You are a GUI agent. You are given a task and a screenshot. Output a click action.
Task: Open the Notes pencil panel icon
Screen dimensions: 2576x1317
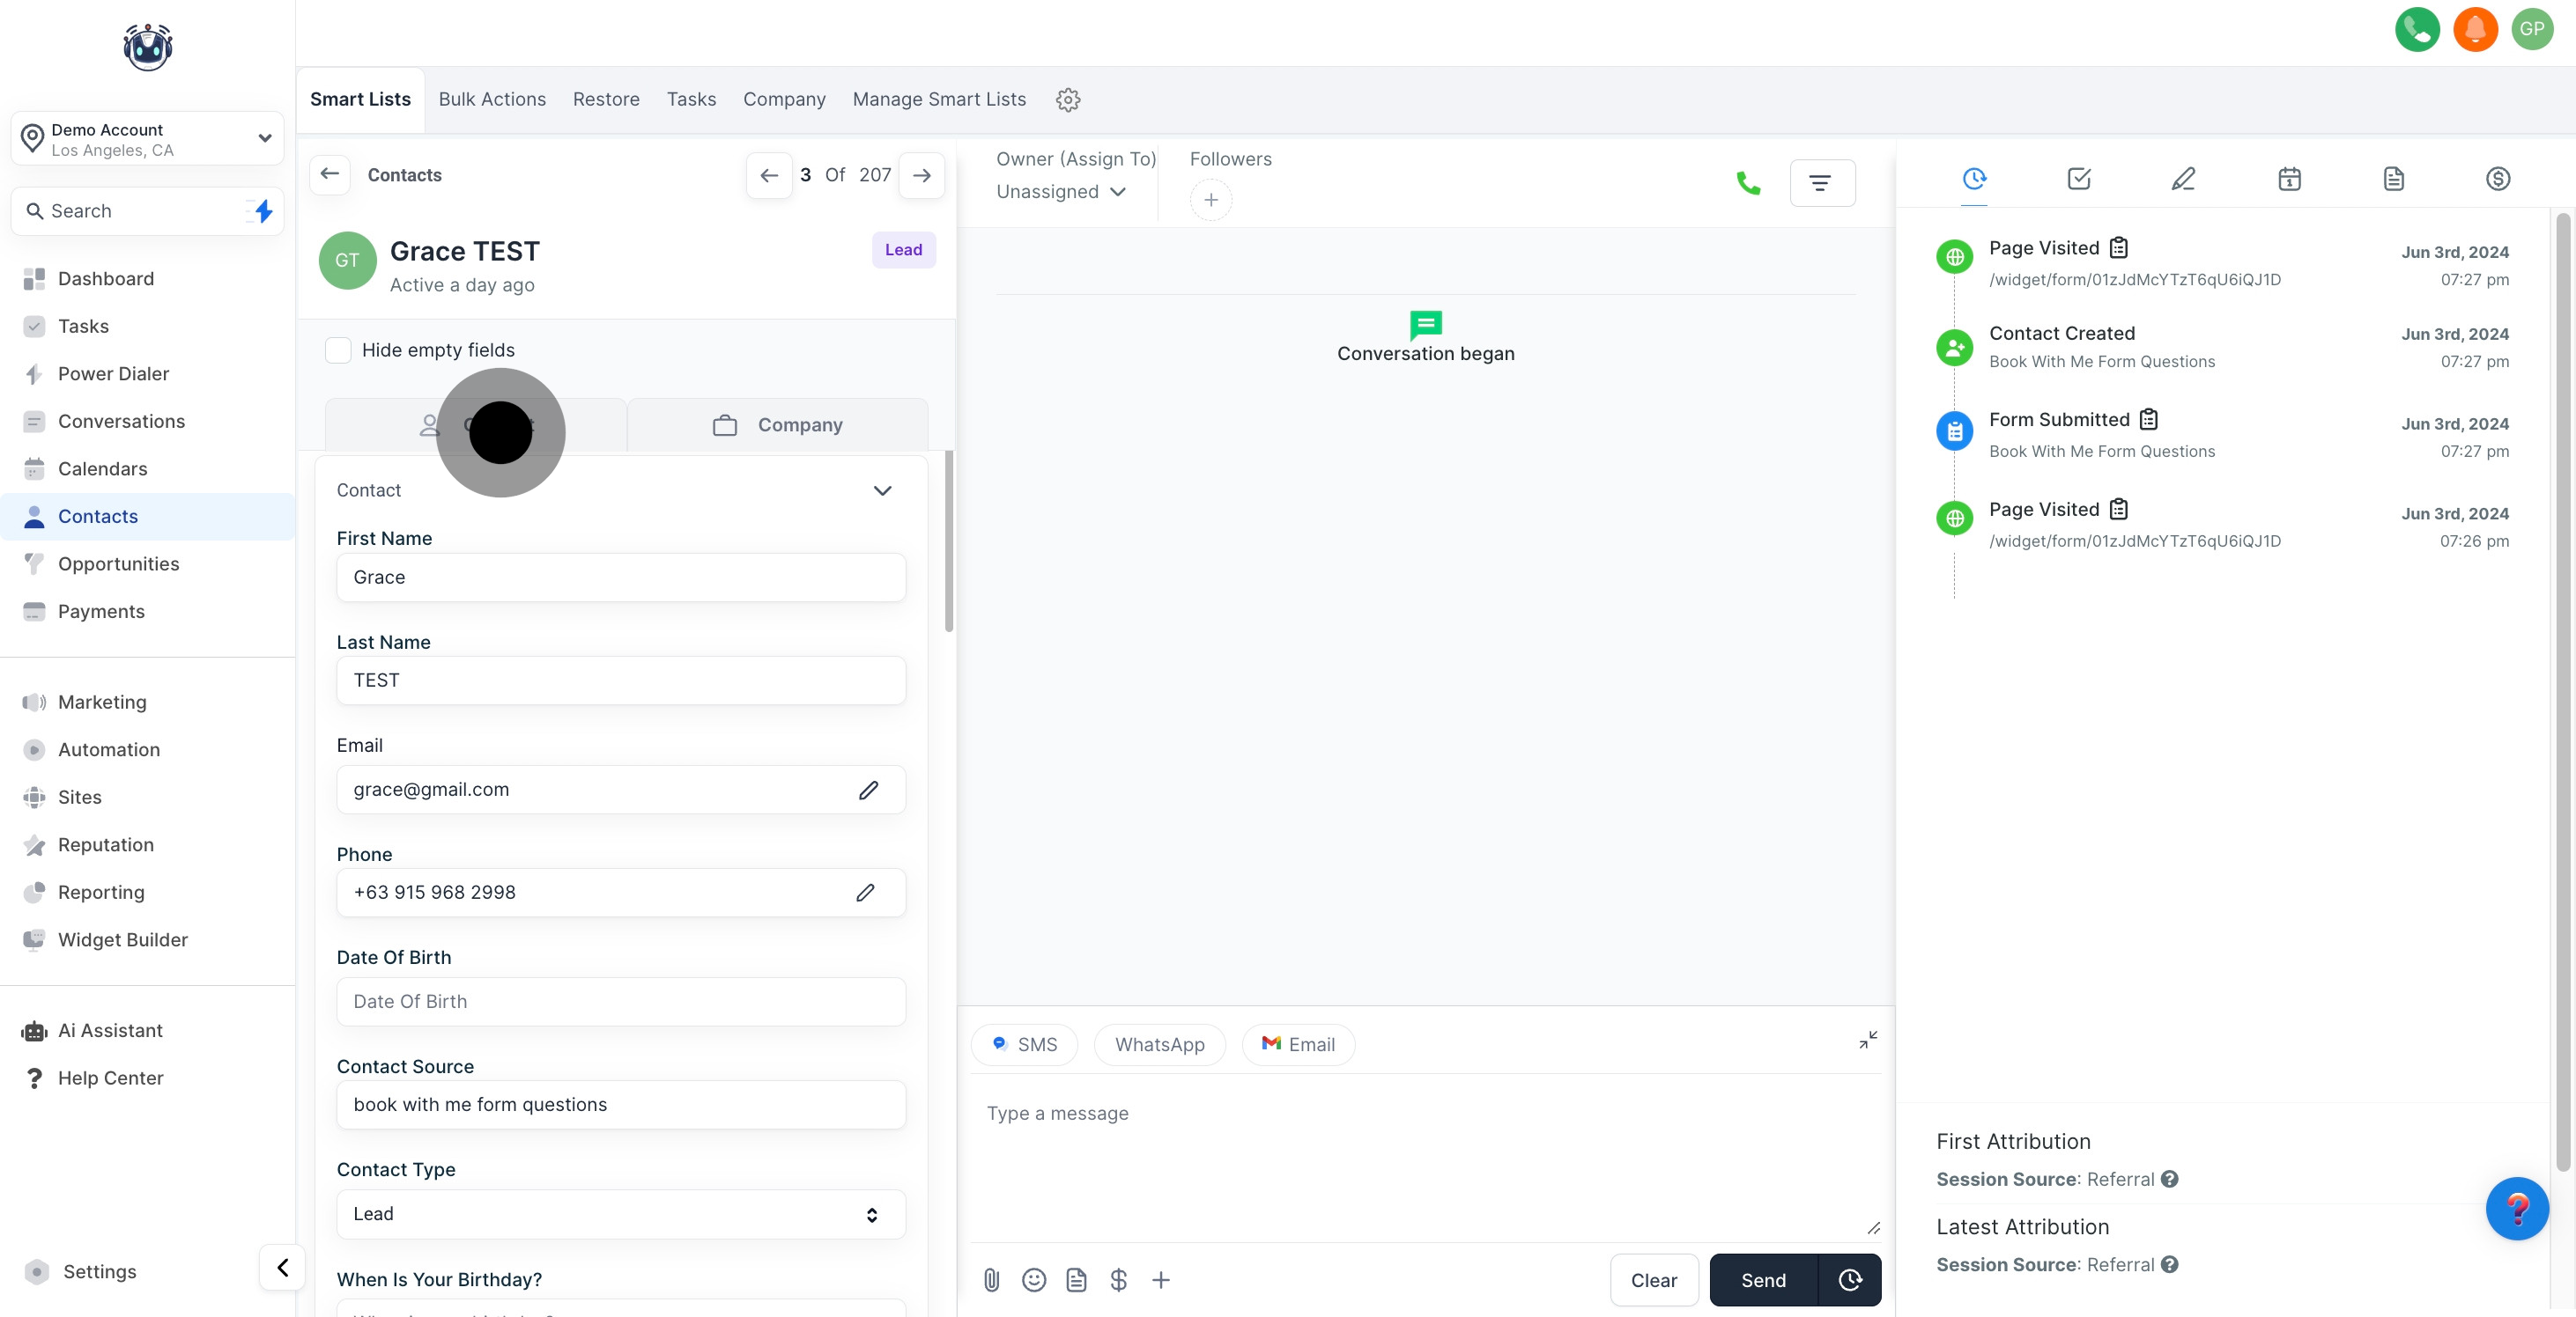tap(2183, 179)
